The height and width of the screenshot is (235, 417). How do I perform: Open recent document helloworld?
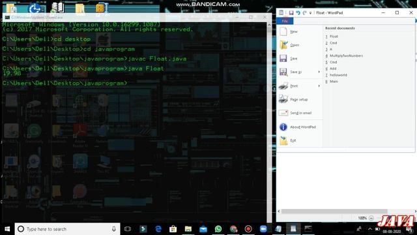338,75
